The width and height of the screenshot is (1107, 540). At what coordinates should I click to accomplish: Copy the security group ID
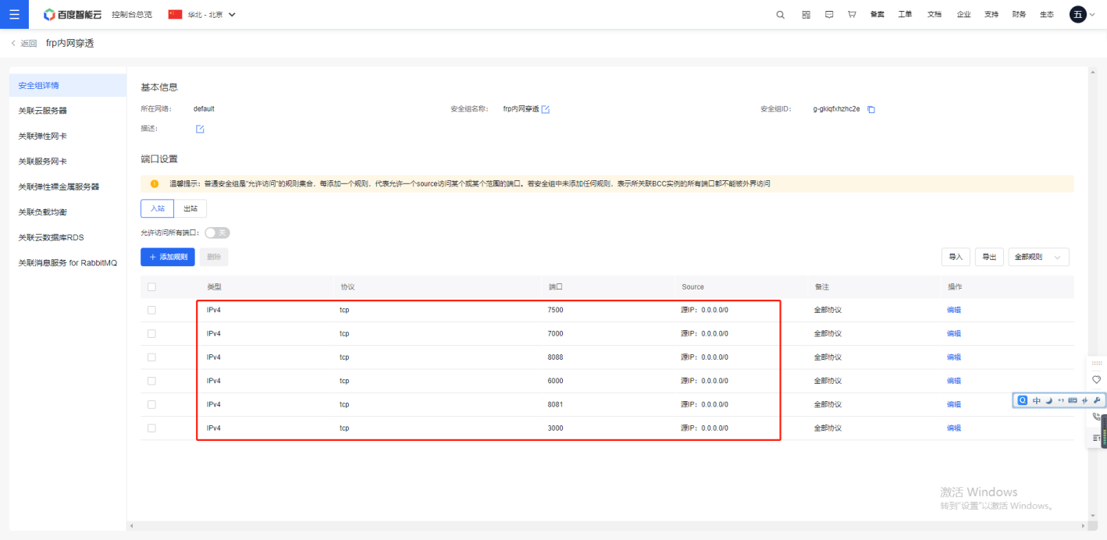pyautogui.click(x=871, y=109)
